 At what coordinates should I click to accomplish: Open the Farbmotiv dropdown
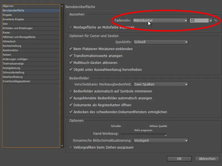[x=160, y=20]
